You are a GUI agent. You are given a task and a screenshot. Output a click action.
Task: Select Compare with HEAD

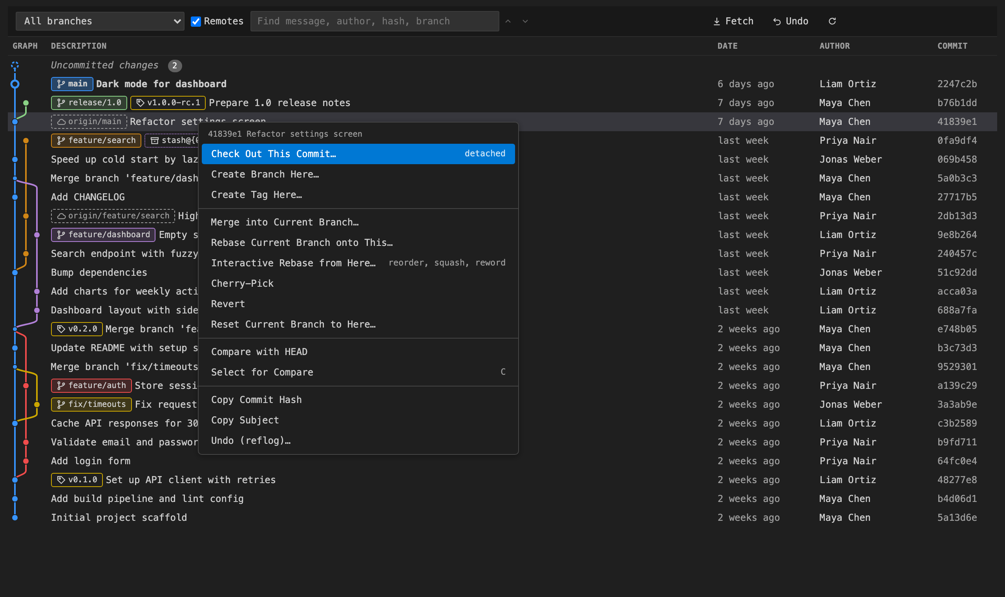point(358,352)
